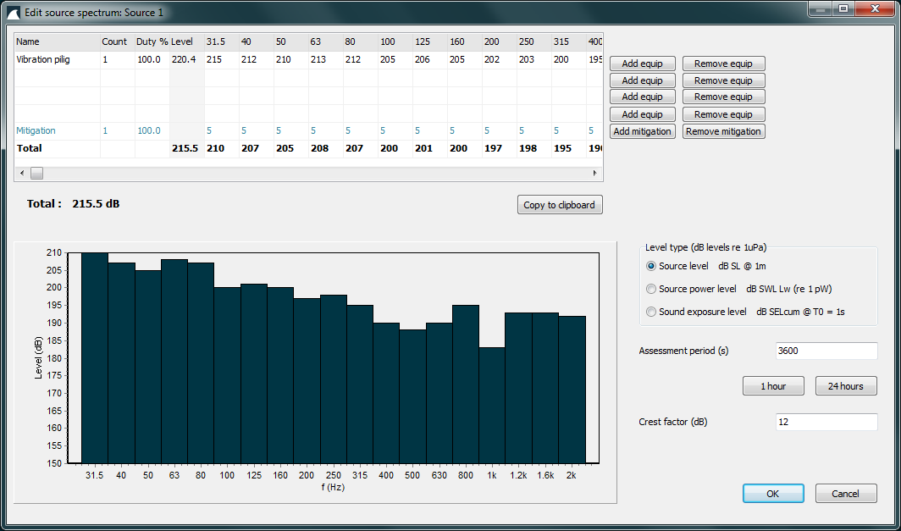Click the first Add equip button
901x531 pixels.
[642, 63]
